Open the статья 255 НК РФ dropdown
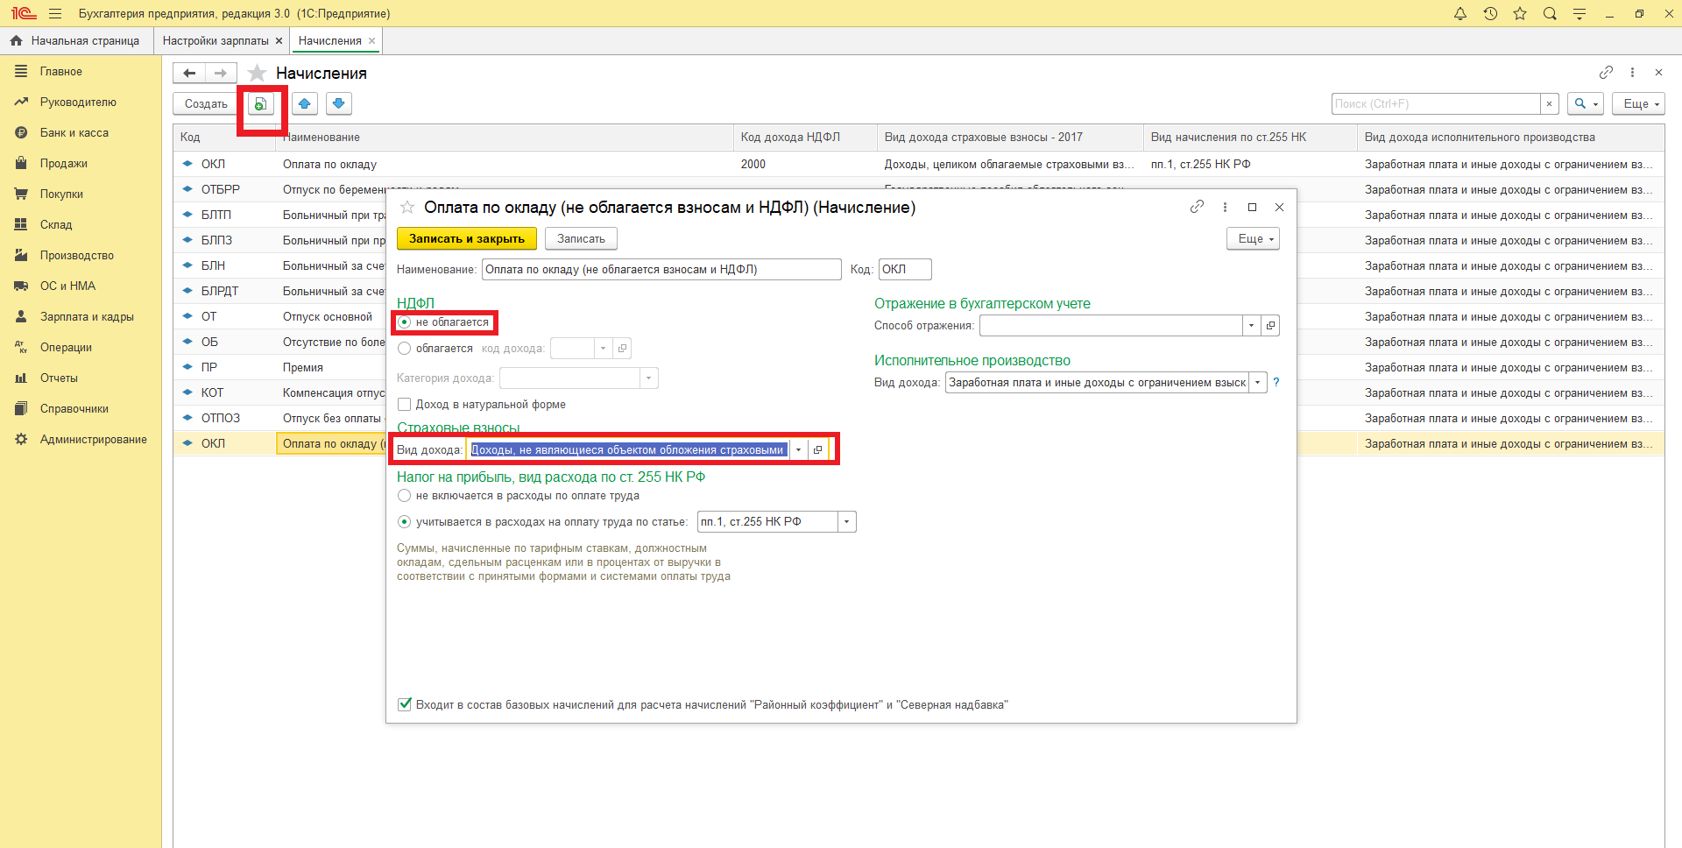The width and height of the screenshot is (1682, 848). coord(846,522)
